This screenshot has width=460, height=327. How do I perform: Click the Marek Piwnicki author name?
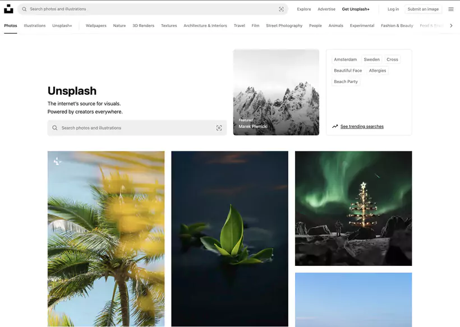click(x=253, y=126)
